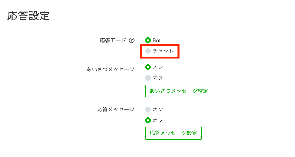Open the あいさつメッセージ設定 button
The width and height of the screenshot is (295, 157).
(x=179, y=91)
